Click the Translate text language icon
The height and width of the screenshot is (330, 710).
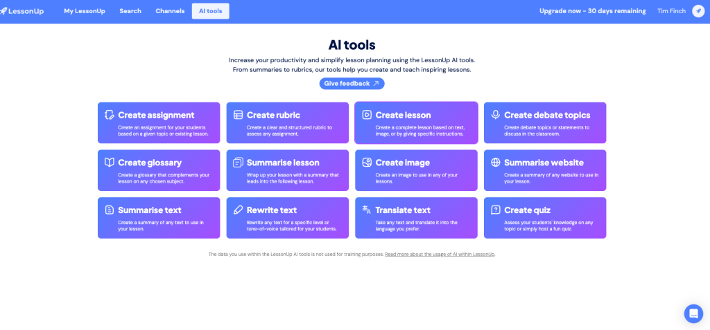click(x=367, y=210)
